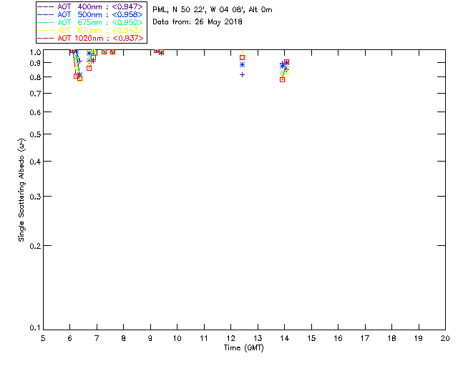The height and width of the screenshot is (366, 458).
Task: Click the 'Data from: 26 May 2018' text
Action: pyautogui.click(x=198, y=22)
